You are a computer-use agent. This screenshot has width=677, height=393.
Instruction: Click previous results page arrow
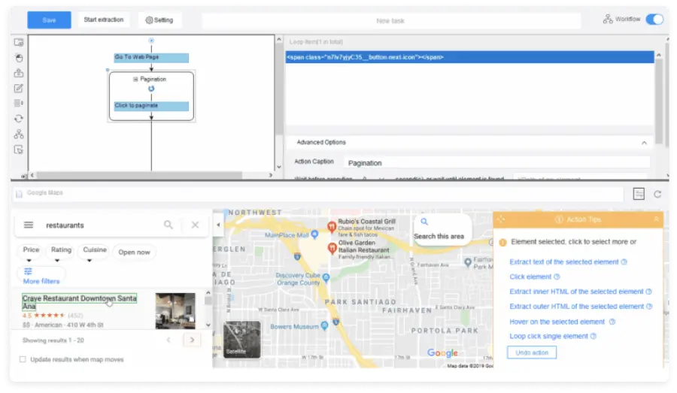click(x=168, y=340)
